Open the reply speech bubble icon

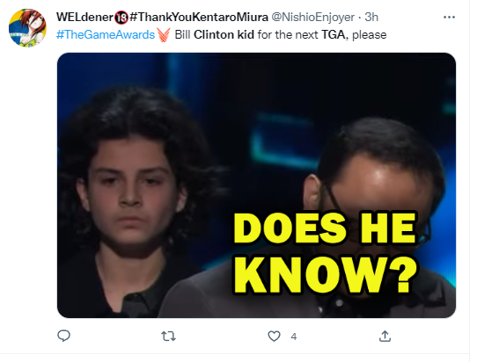click(x=63, y=336)
